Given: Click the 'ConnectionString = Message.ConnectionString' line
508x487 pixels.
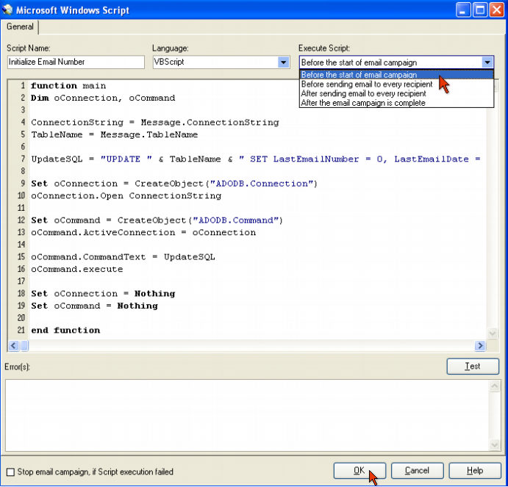Looking at the screenshot, I should (155, 123).
